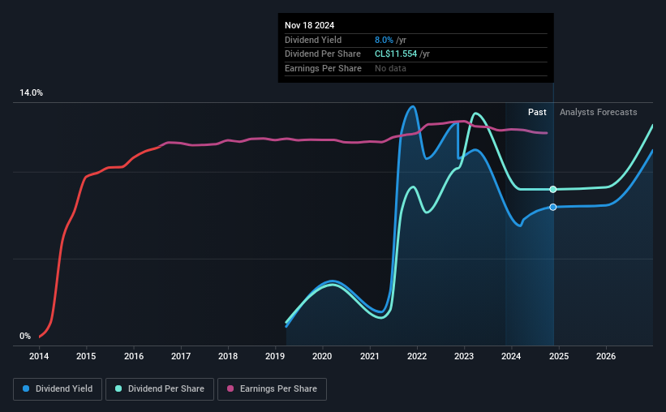Click the 2020 x-axis label
Viewport: 666px width, 412px height.
(x=322, y=356)
